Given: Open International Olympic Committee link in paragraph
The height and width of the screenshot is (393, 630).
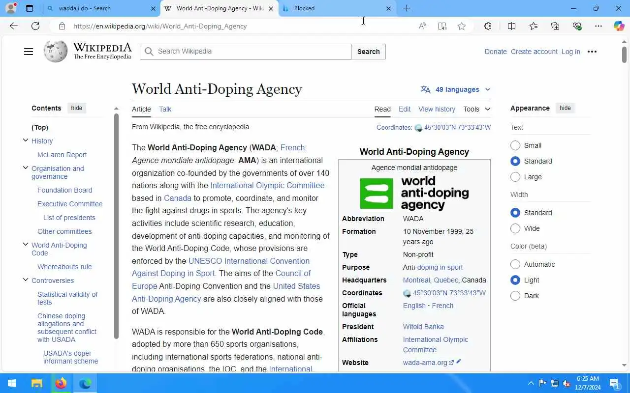Looking at the screenshot, I should [x=267, y=185].
